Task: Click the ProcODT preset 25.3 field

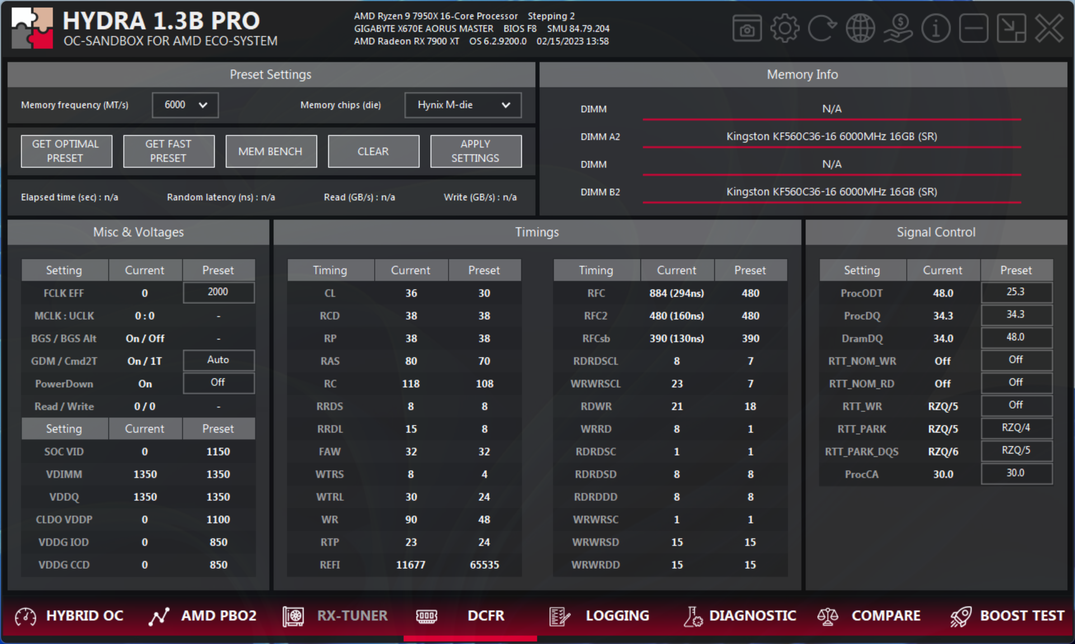Action: point(1016,292)
